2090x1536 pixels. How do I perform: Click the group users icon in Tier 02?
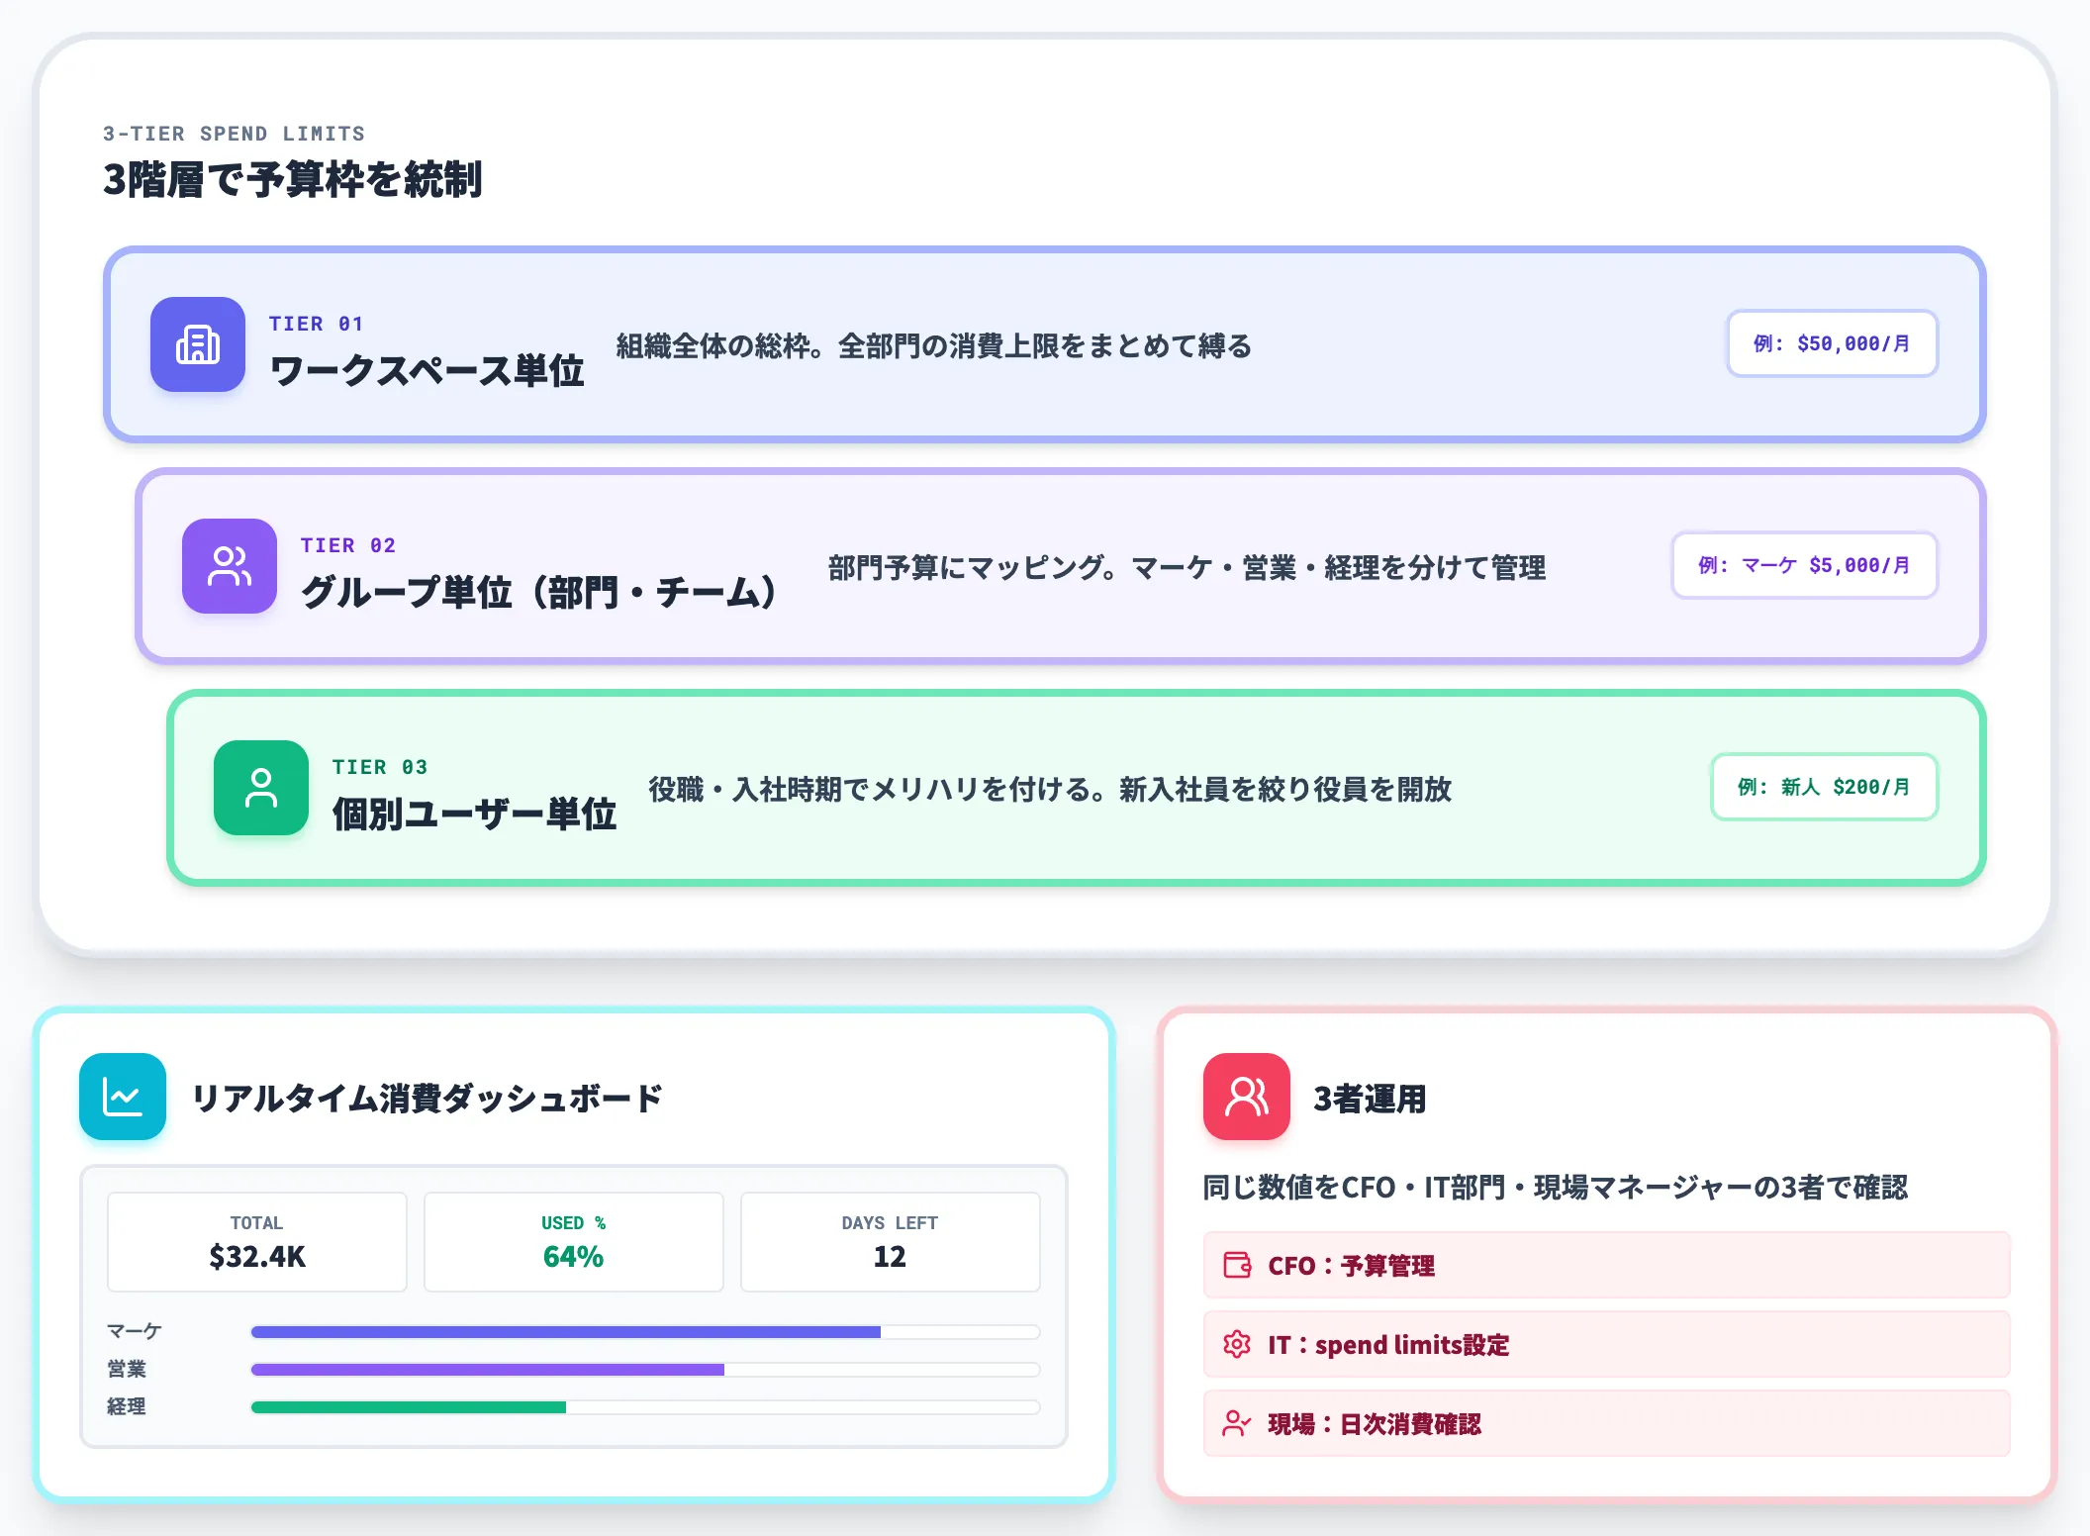click(x=230, y=566)
